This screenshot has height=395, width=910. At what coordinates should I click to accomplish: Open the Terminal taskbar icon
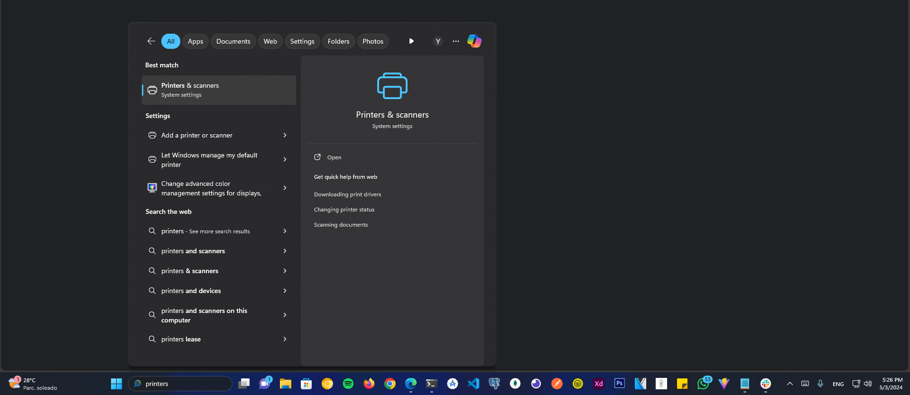click(432, 384)
